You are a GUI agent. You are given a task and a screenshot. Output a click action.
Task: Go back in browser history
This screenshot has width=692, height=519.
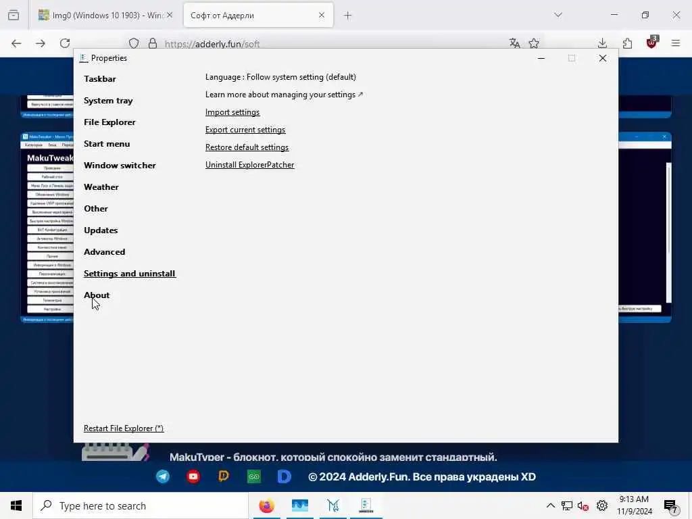point(16,43)
